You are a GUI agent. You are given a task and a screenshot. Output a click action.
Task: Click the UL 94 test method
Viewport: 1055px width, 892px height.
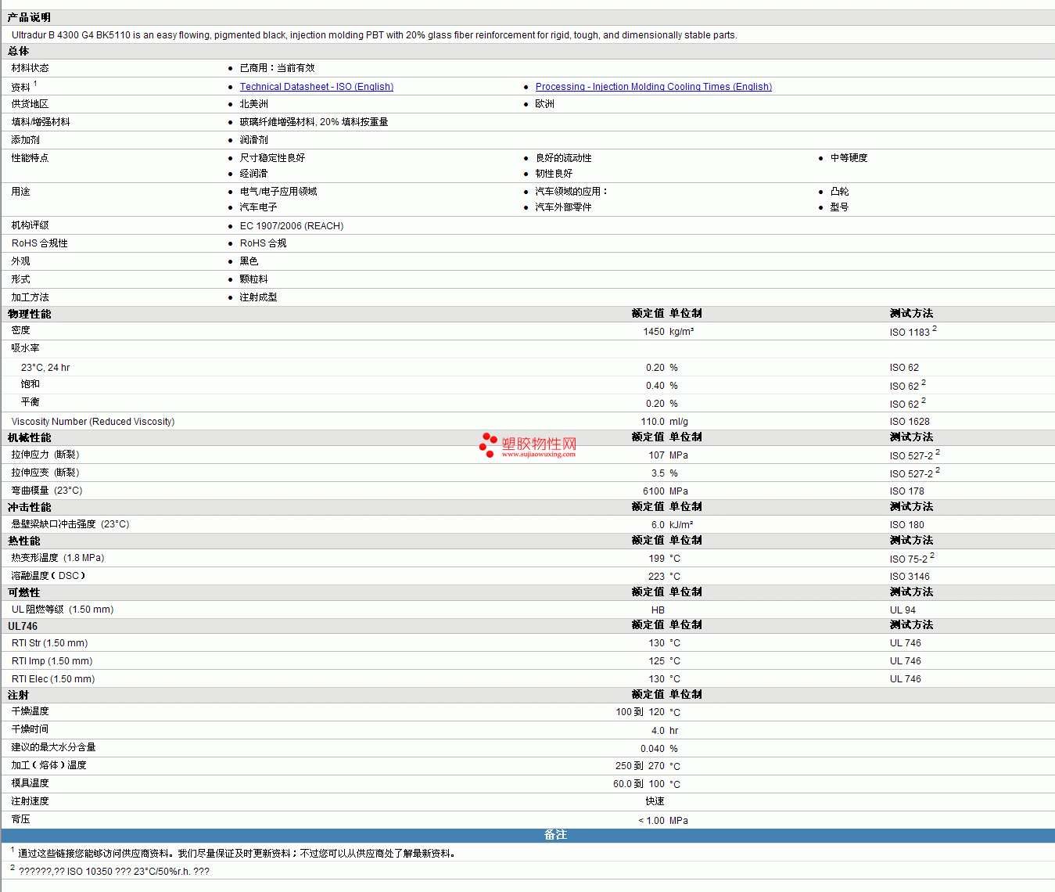click(x=902, y=610)
